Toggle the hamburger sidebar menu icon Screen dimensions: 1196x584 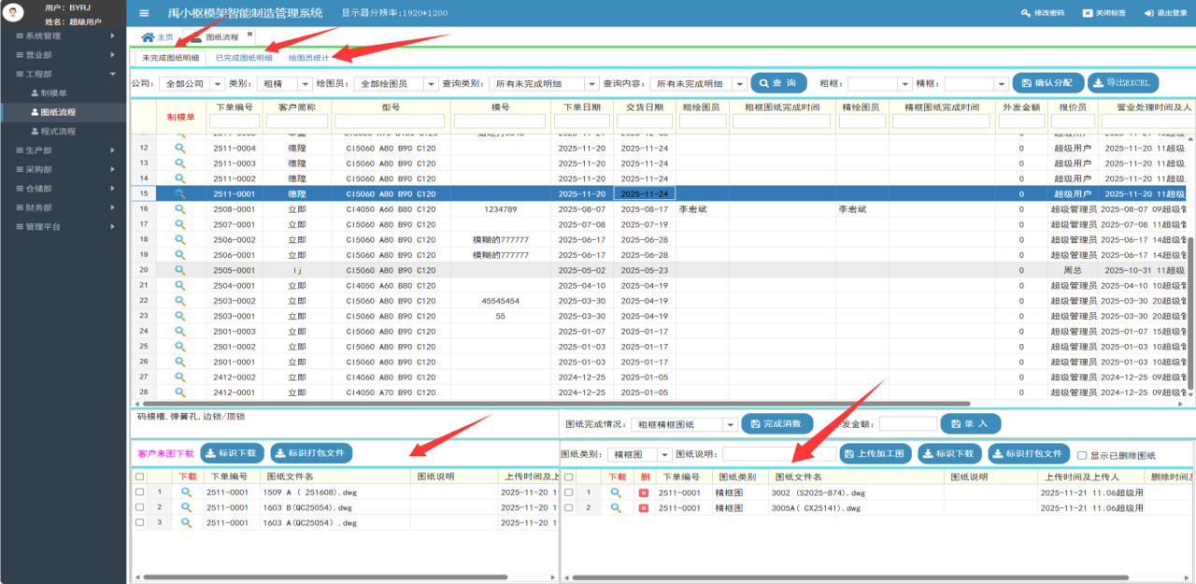[144, 13]
